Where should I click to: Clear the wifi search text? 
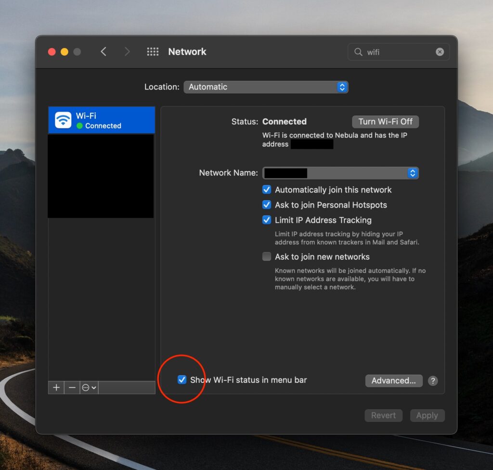click(x=440, y=52)
